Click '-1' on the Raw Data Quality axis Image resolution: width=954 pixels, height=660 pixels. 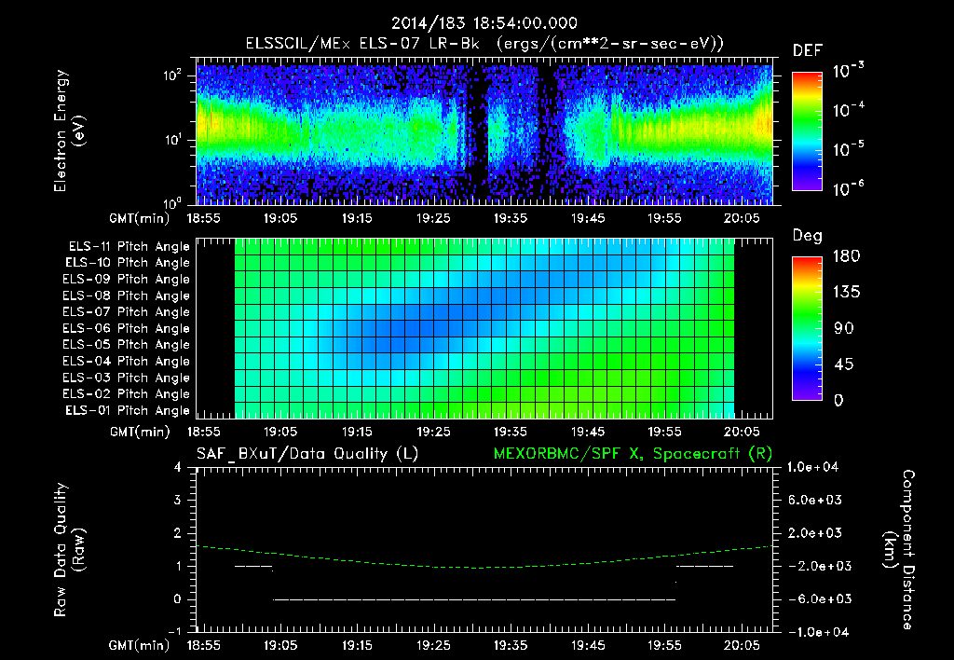174,632
